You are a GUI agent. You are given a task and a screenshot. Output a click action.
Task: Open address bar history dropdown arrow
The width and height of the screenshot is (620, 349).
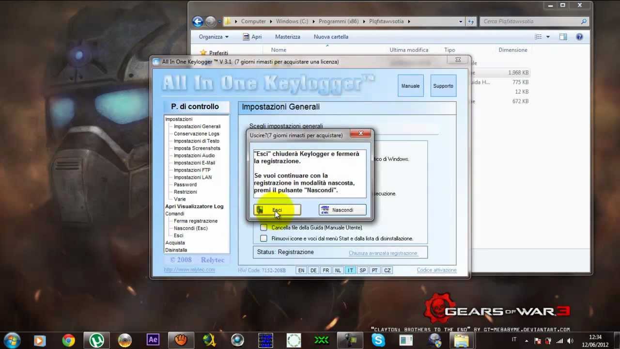pyautogui.click(x=461, y=21)
